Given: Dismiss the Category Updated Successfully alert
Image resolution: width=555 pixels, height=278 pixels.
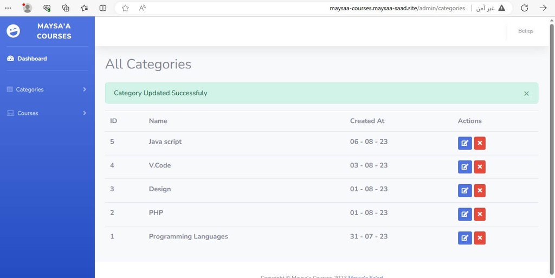Looking at the screenshot, I should [x=526, y=93].
